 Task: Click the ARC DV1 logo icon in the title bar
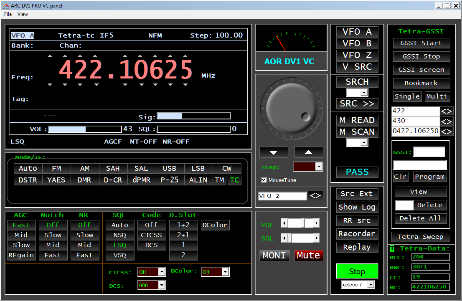[6, 5]
